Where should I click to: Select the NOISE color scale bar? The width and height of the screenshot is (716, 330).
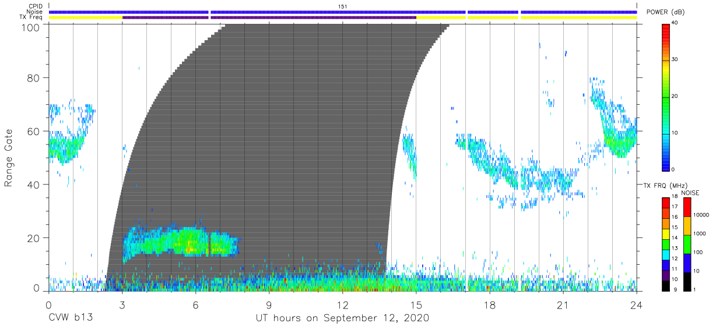coord(686,244)
